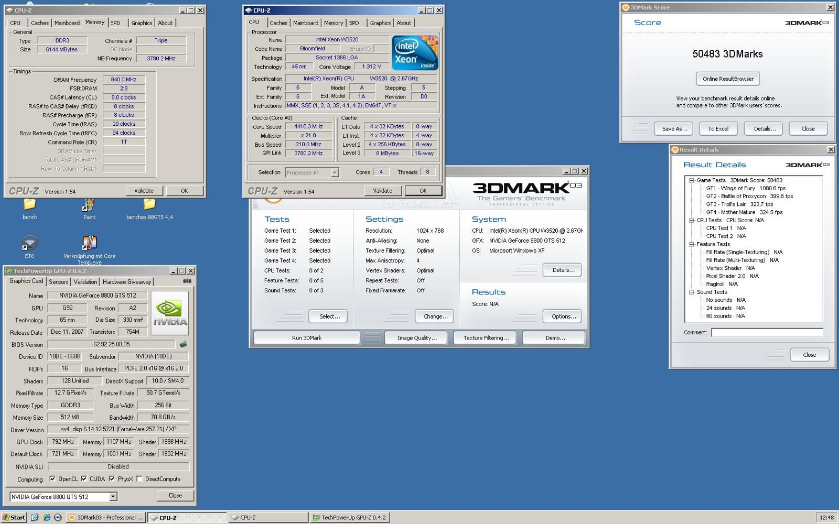Image resolution: width=839 pixels, height=524 pixels.
Task: Collapse the CPU Tests tree node
Action: (691, 220)
